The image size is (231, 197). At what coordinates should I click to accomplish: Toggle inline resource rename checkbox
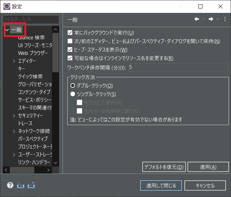coord(70,58)
